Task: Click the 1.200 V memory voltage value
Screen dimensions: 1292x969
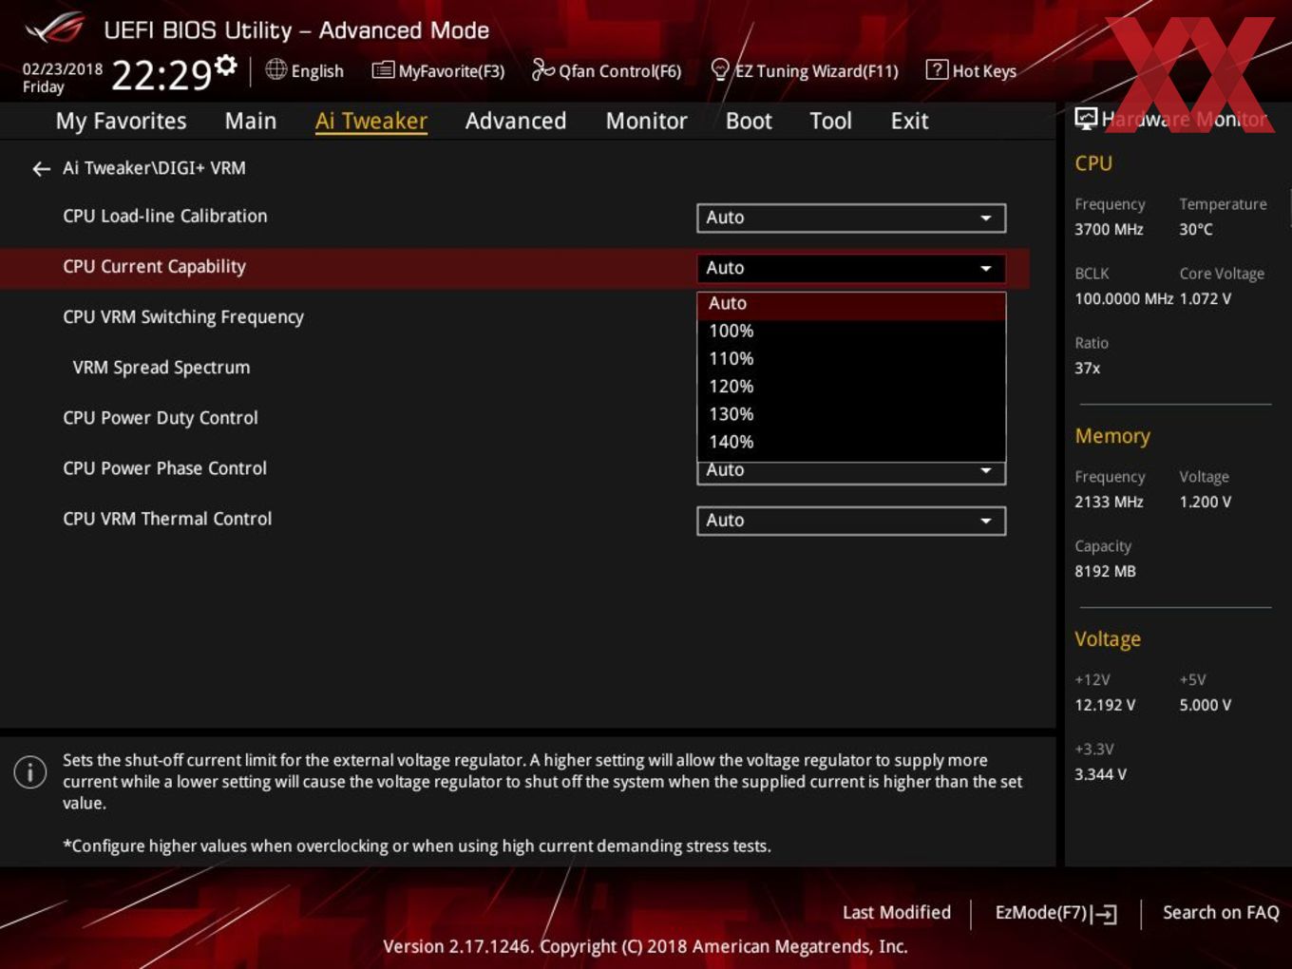Action: [1206, 502]
